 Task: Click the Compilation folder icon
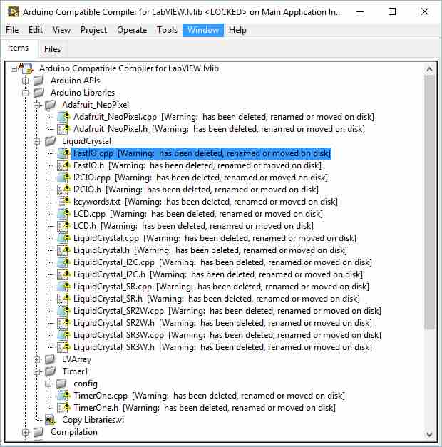(38, 432)
